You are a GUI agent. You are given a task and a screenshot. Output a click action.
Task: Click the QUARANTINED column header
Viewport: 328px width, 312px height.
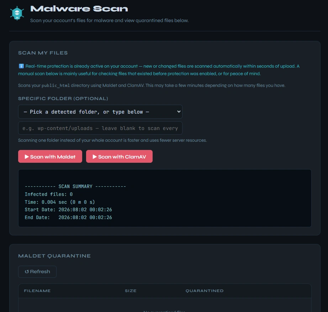[205, 291]
